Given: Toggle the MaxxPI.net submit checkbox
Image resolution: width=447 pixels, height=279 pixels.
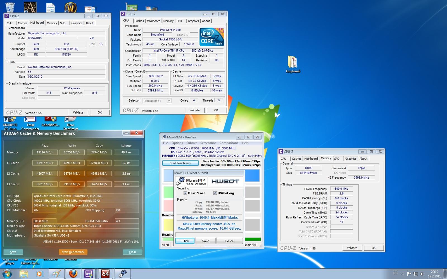Looking at the screenshot, I should tap(185, 193).
